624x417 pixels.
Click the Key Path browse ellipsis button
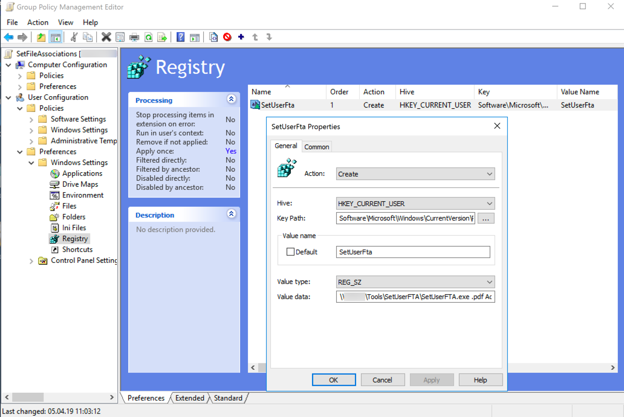pyautogui.click(x=486, y=218)
